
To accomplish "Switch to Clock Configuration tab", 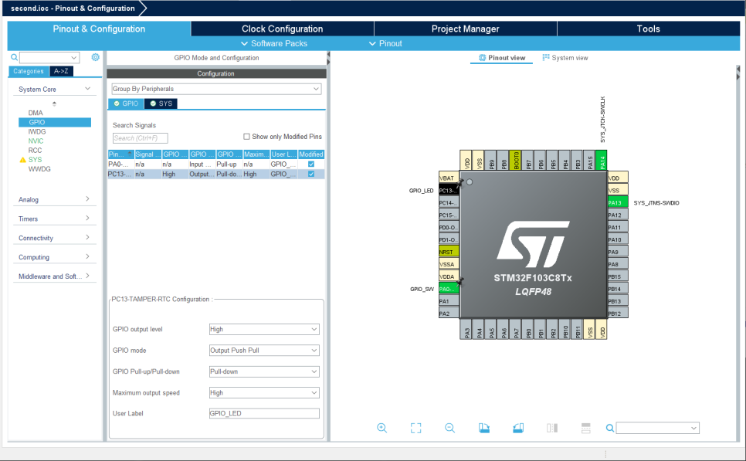I will (x=282, y=29).
